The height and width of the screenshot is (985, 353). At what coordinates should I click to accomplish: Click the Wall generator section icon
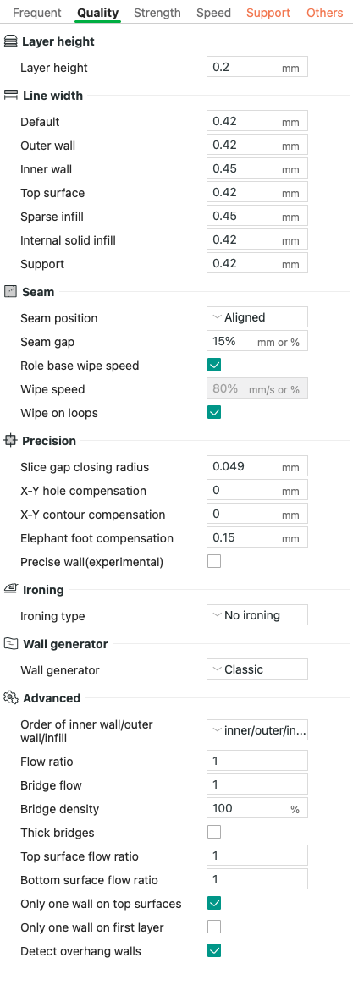click(11, 644)
